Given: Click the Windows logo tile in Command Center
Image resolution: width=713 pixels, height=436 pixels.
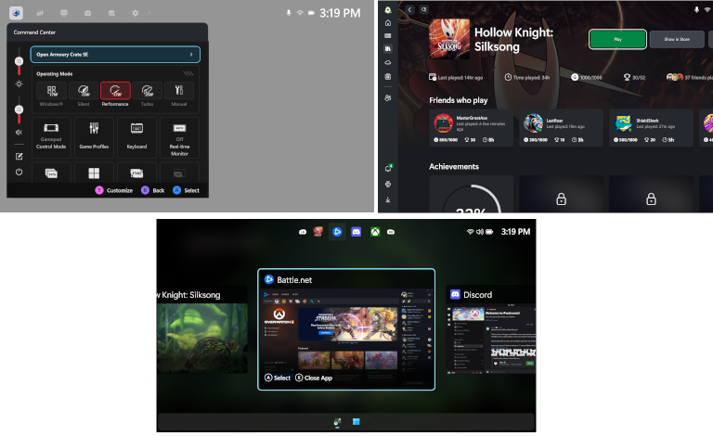Looking at the screenshot, I should (94, 173).
